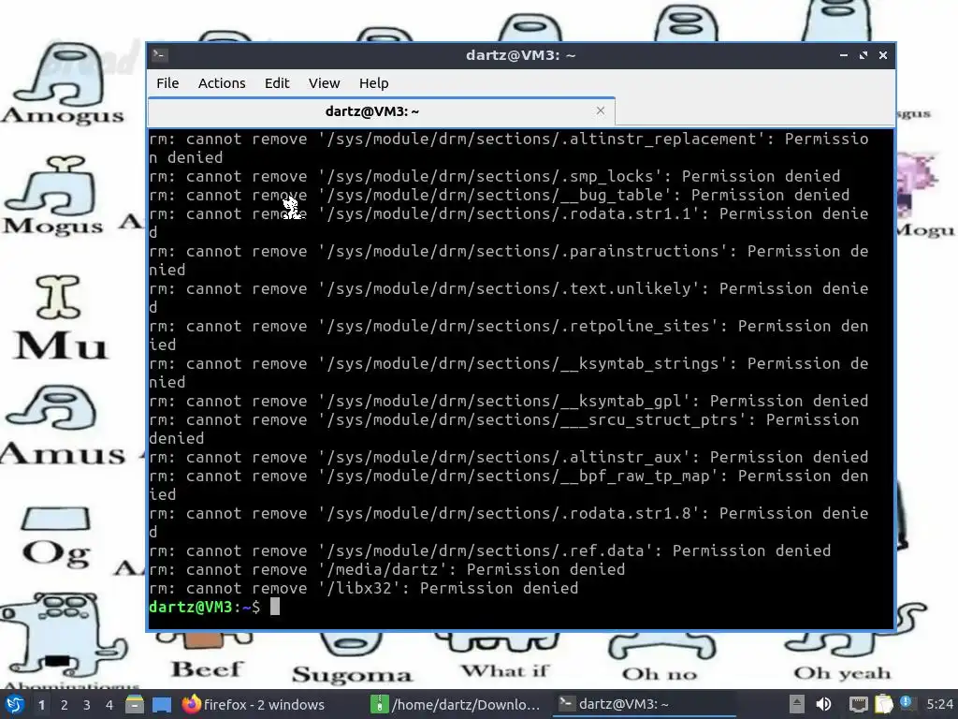Viewport: 958px width, 719px height.
Task: Open the network status tray icon
Action: click(858, 704)
